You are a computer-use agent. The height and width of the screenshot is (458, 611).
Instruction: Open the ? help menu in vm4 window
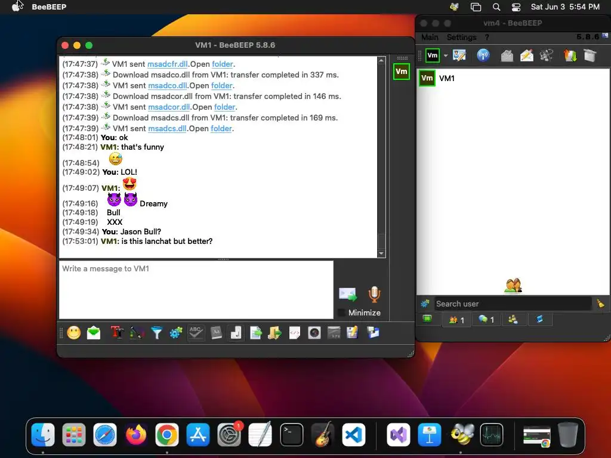coord(487,38)
